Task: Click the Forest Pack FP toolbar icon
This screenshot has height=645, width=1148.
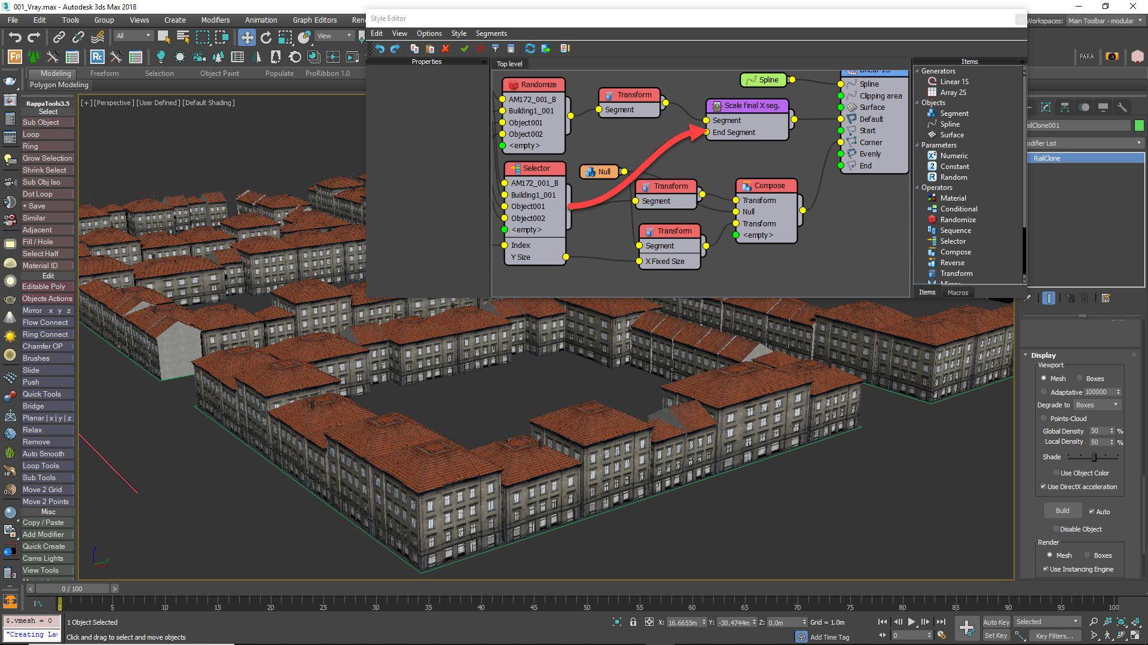Action: pos(14,57)
